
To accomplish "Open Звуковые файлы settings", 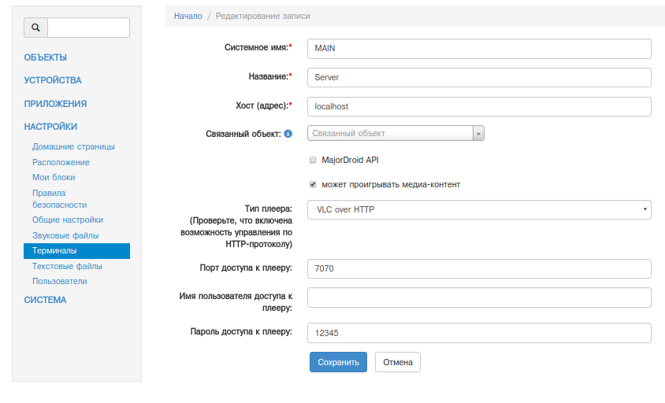I will (65, 235).
